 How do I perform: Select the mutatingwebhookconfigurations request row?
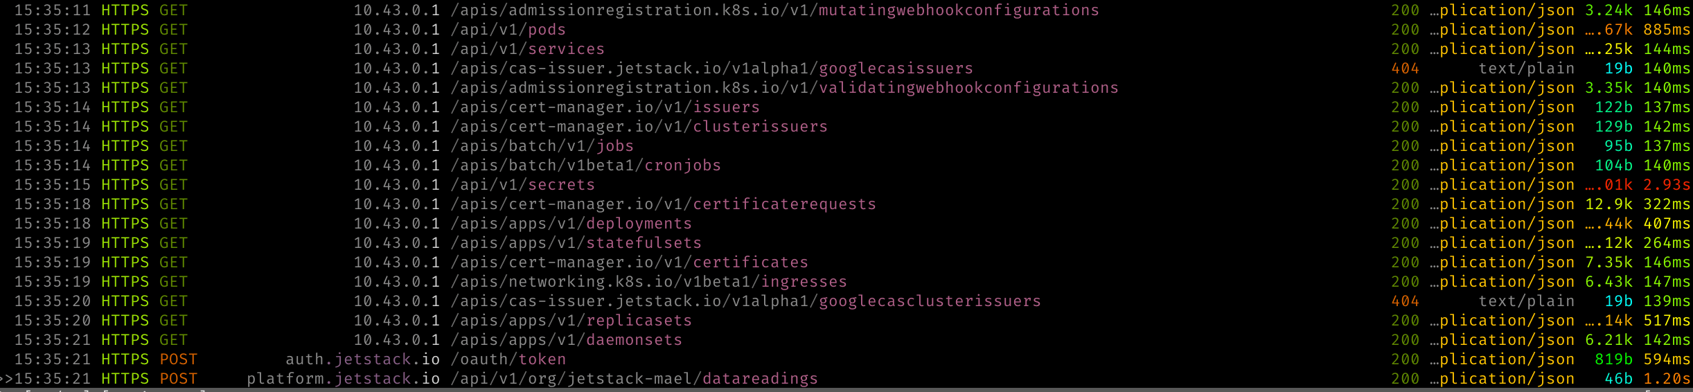coord(846,10)
